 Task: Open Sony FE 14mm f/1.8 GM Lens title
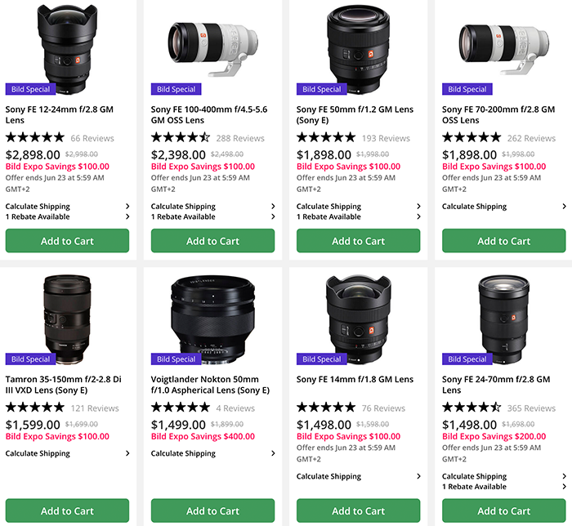[x=355, y=380]
